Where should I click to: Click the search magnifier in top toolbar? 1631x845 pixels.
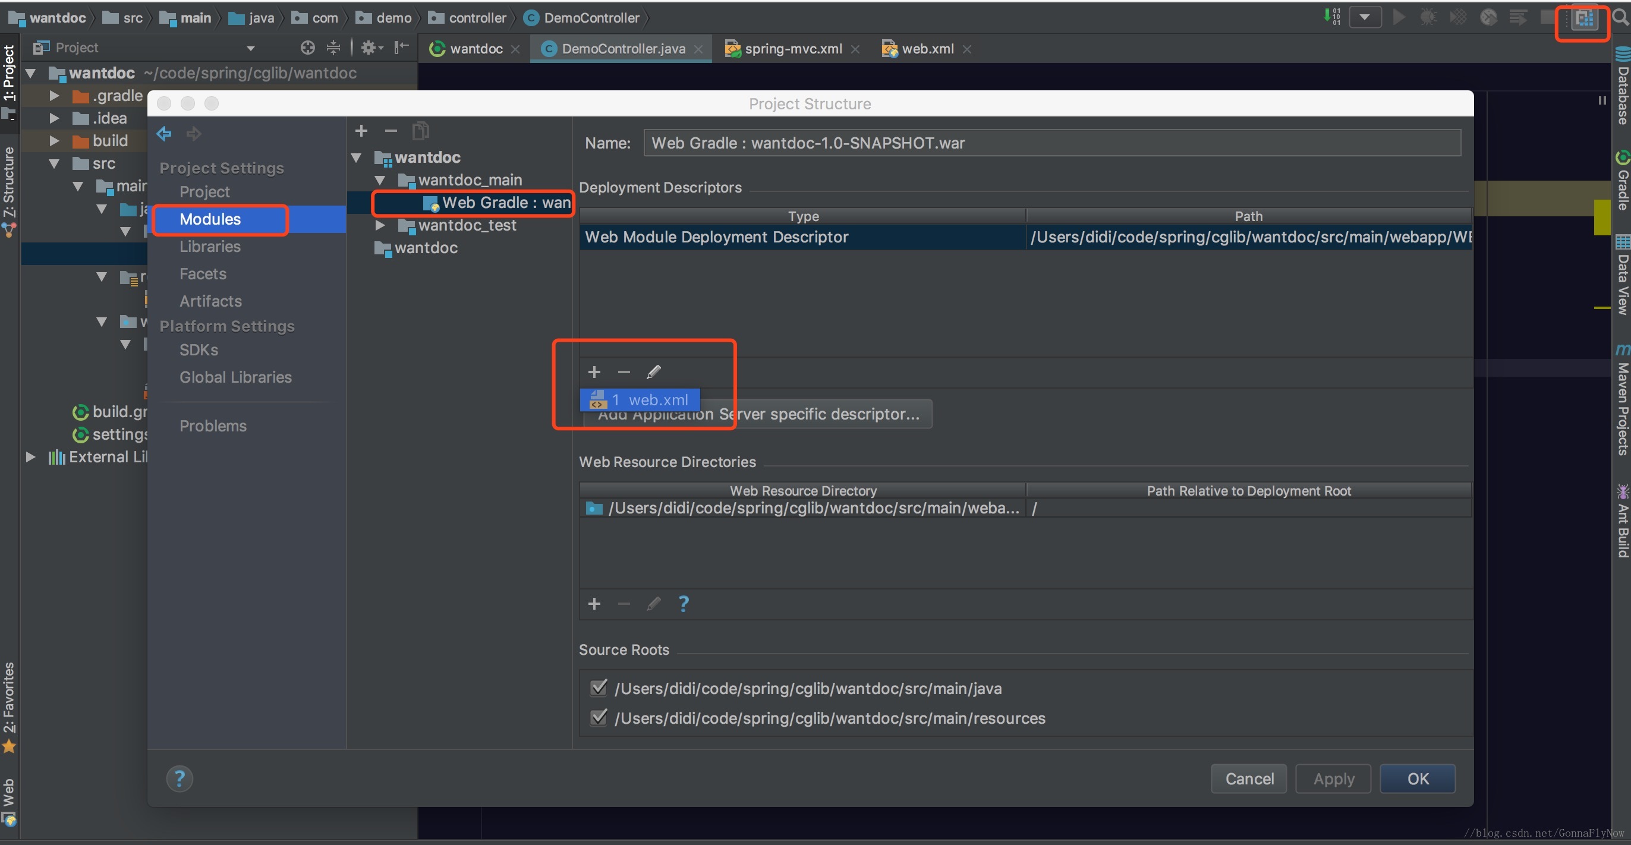(x=1620, y=18)
